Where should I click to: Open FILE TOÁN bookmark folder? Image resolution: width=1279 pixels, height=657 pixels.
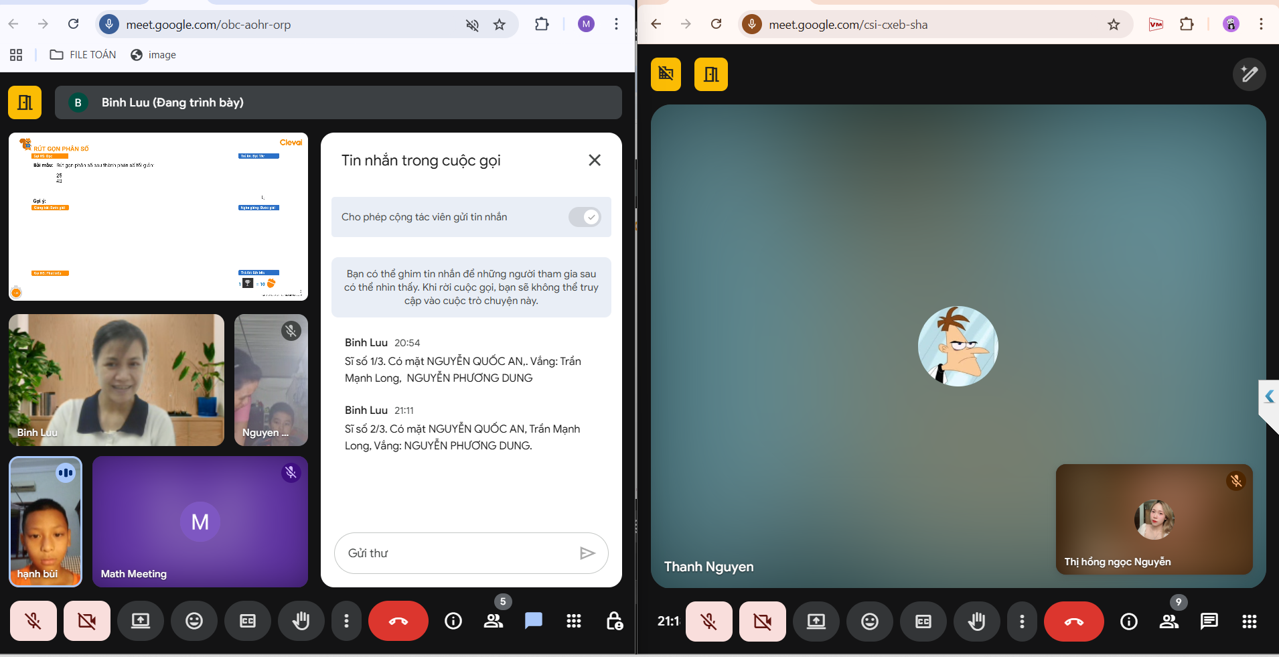point(83,55)
